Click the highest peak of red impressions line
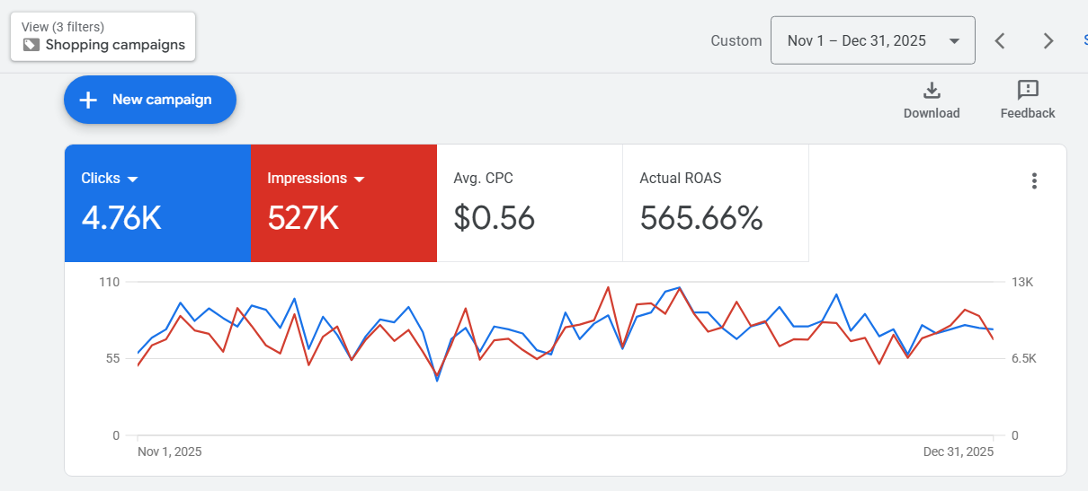This screenshot has height=491, width=1088. [608, 287]
